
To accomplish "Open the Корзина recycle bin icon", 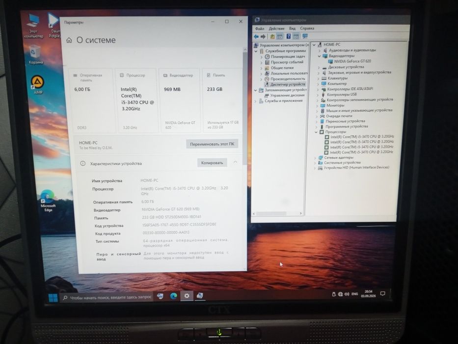I will (35, 55).
